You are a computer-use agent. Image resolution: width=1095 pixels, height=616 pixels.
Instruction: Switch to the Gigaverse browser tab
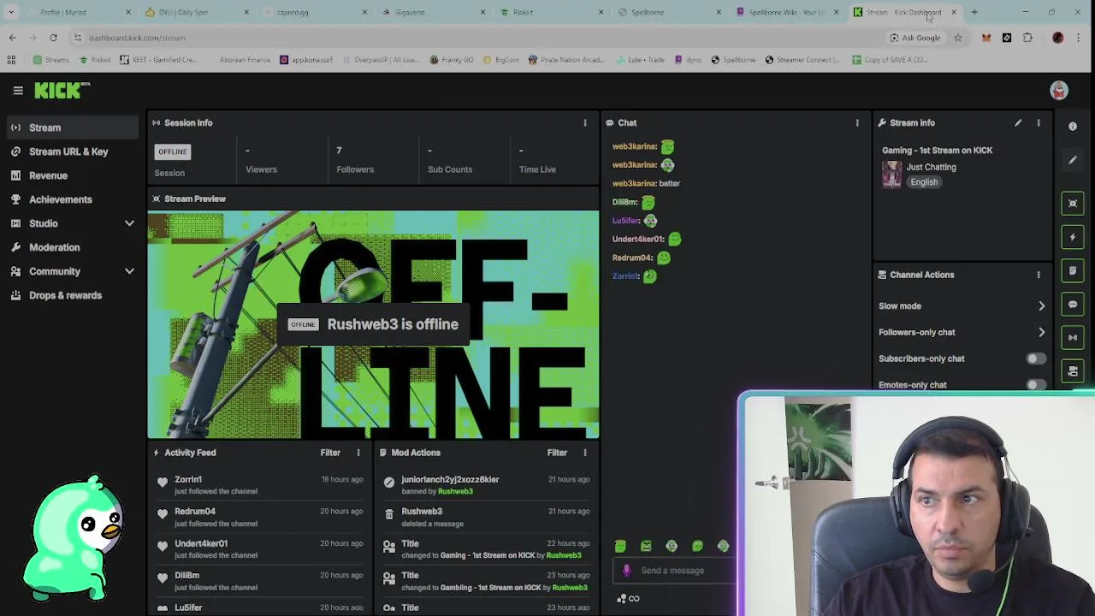point(432,12)
